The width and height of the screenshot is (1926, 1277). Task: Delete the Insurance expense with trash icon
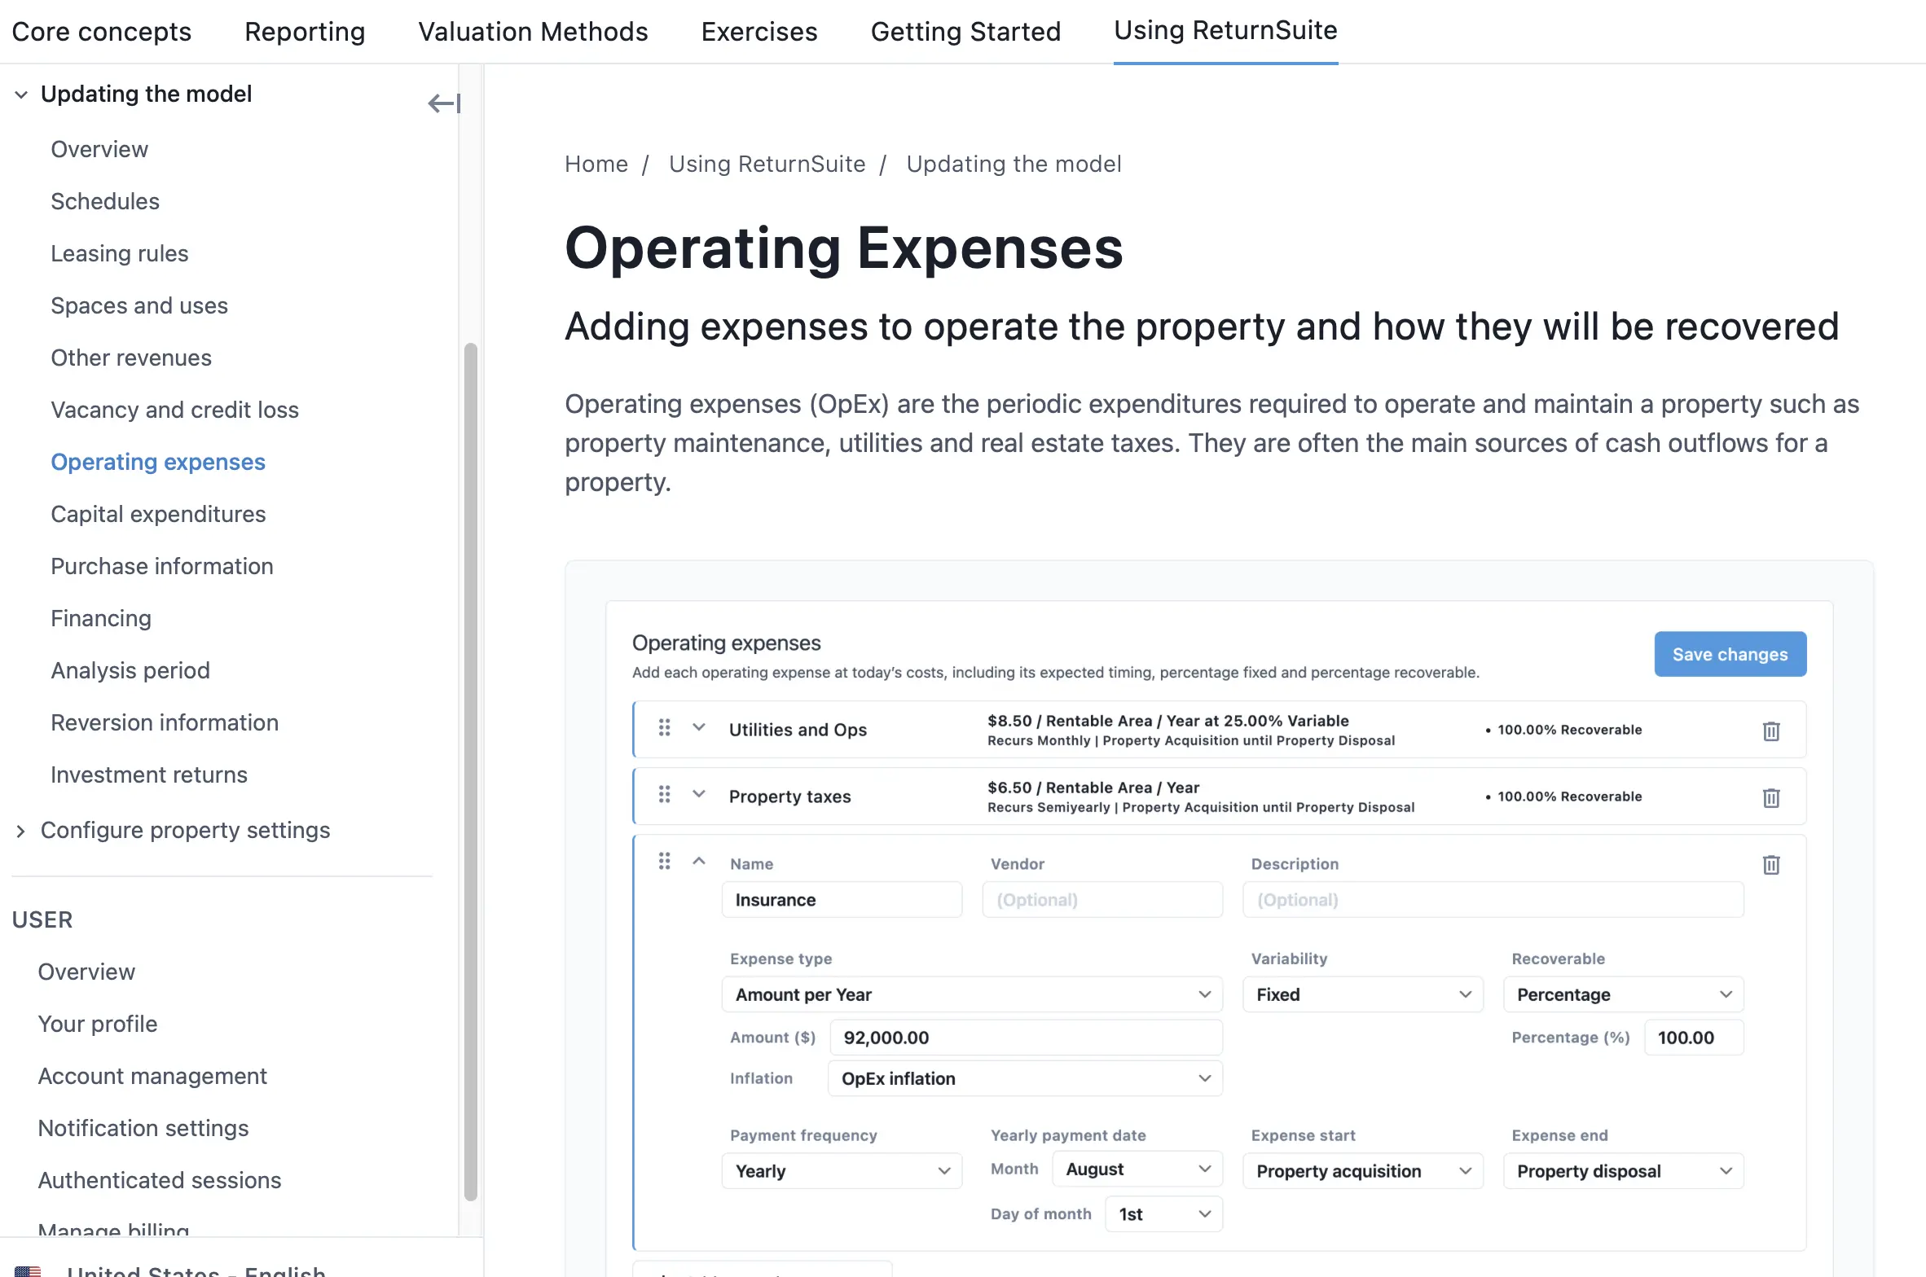tap(1771, 864)
